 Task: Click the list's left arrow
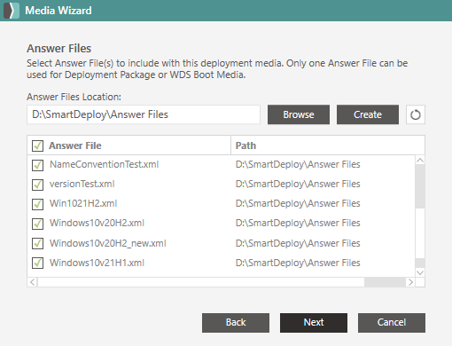click(x=33, y=282)
